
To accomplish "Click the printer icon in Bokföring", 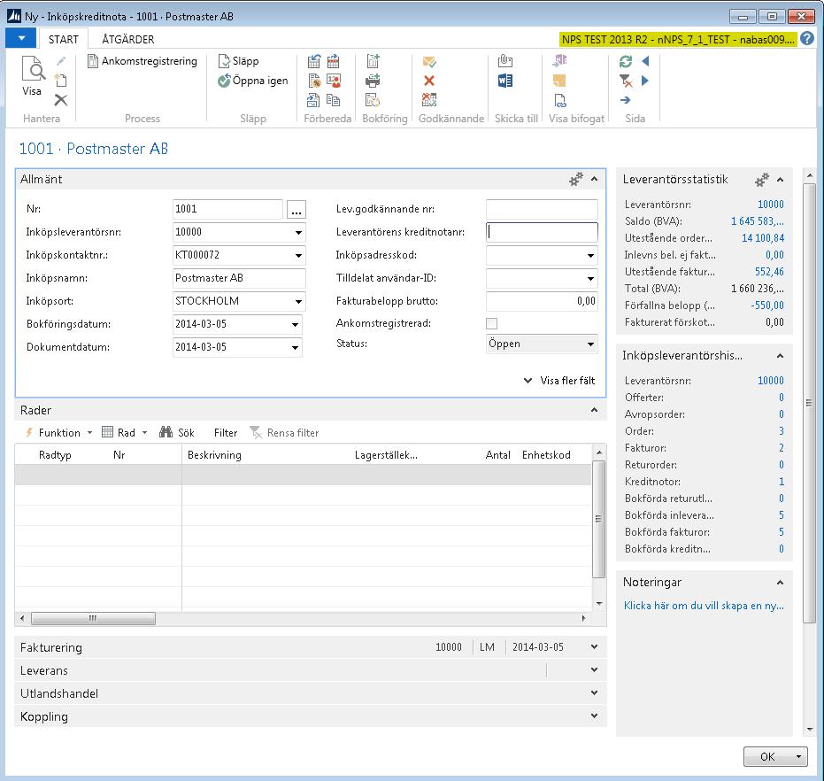I will click(x=373, y=81).
